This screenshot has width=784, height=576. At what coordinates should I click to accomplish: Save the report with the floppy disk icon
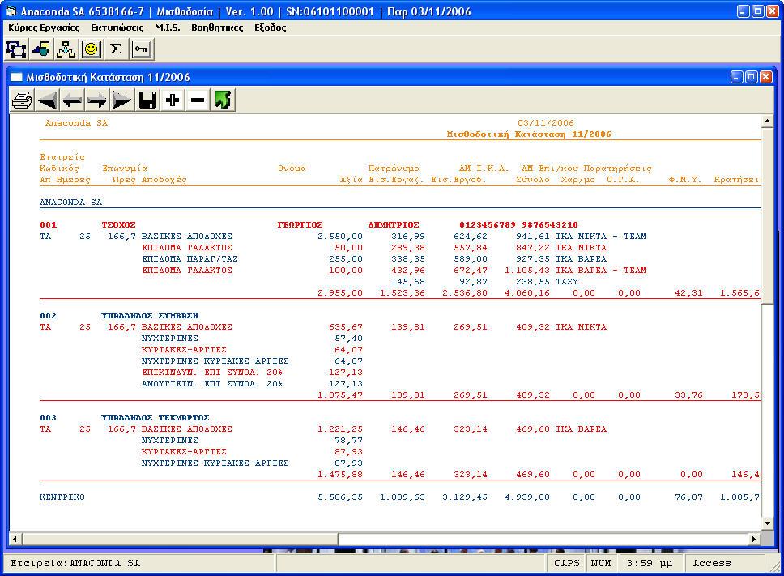pyautogui.click(x=147, y=100)
